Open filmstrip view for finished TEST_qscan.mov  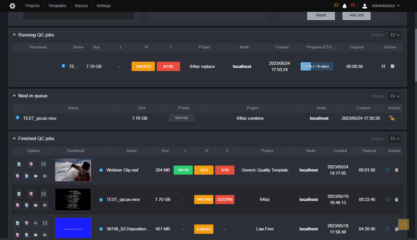tap(43, 194)
